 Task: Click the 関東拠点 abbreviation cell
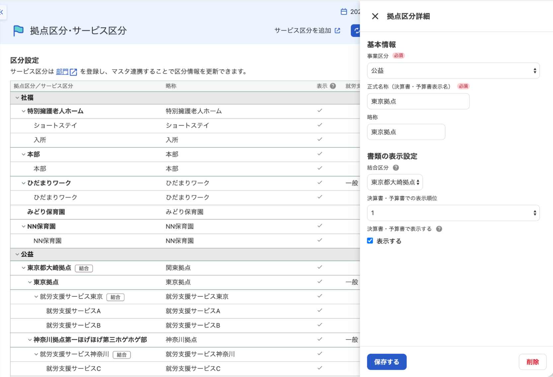click(178, 268)
